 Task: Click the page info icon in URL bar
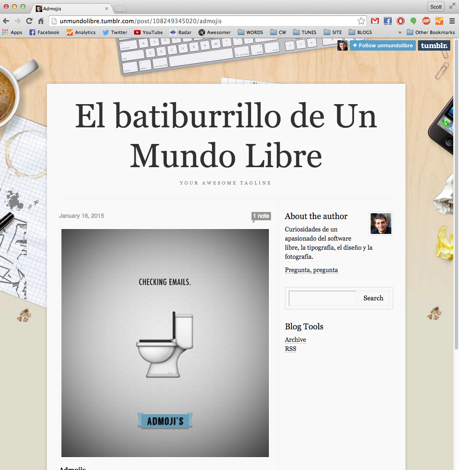pyautogui.click(x=54, y=21)
